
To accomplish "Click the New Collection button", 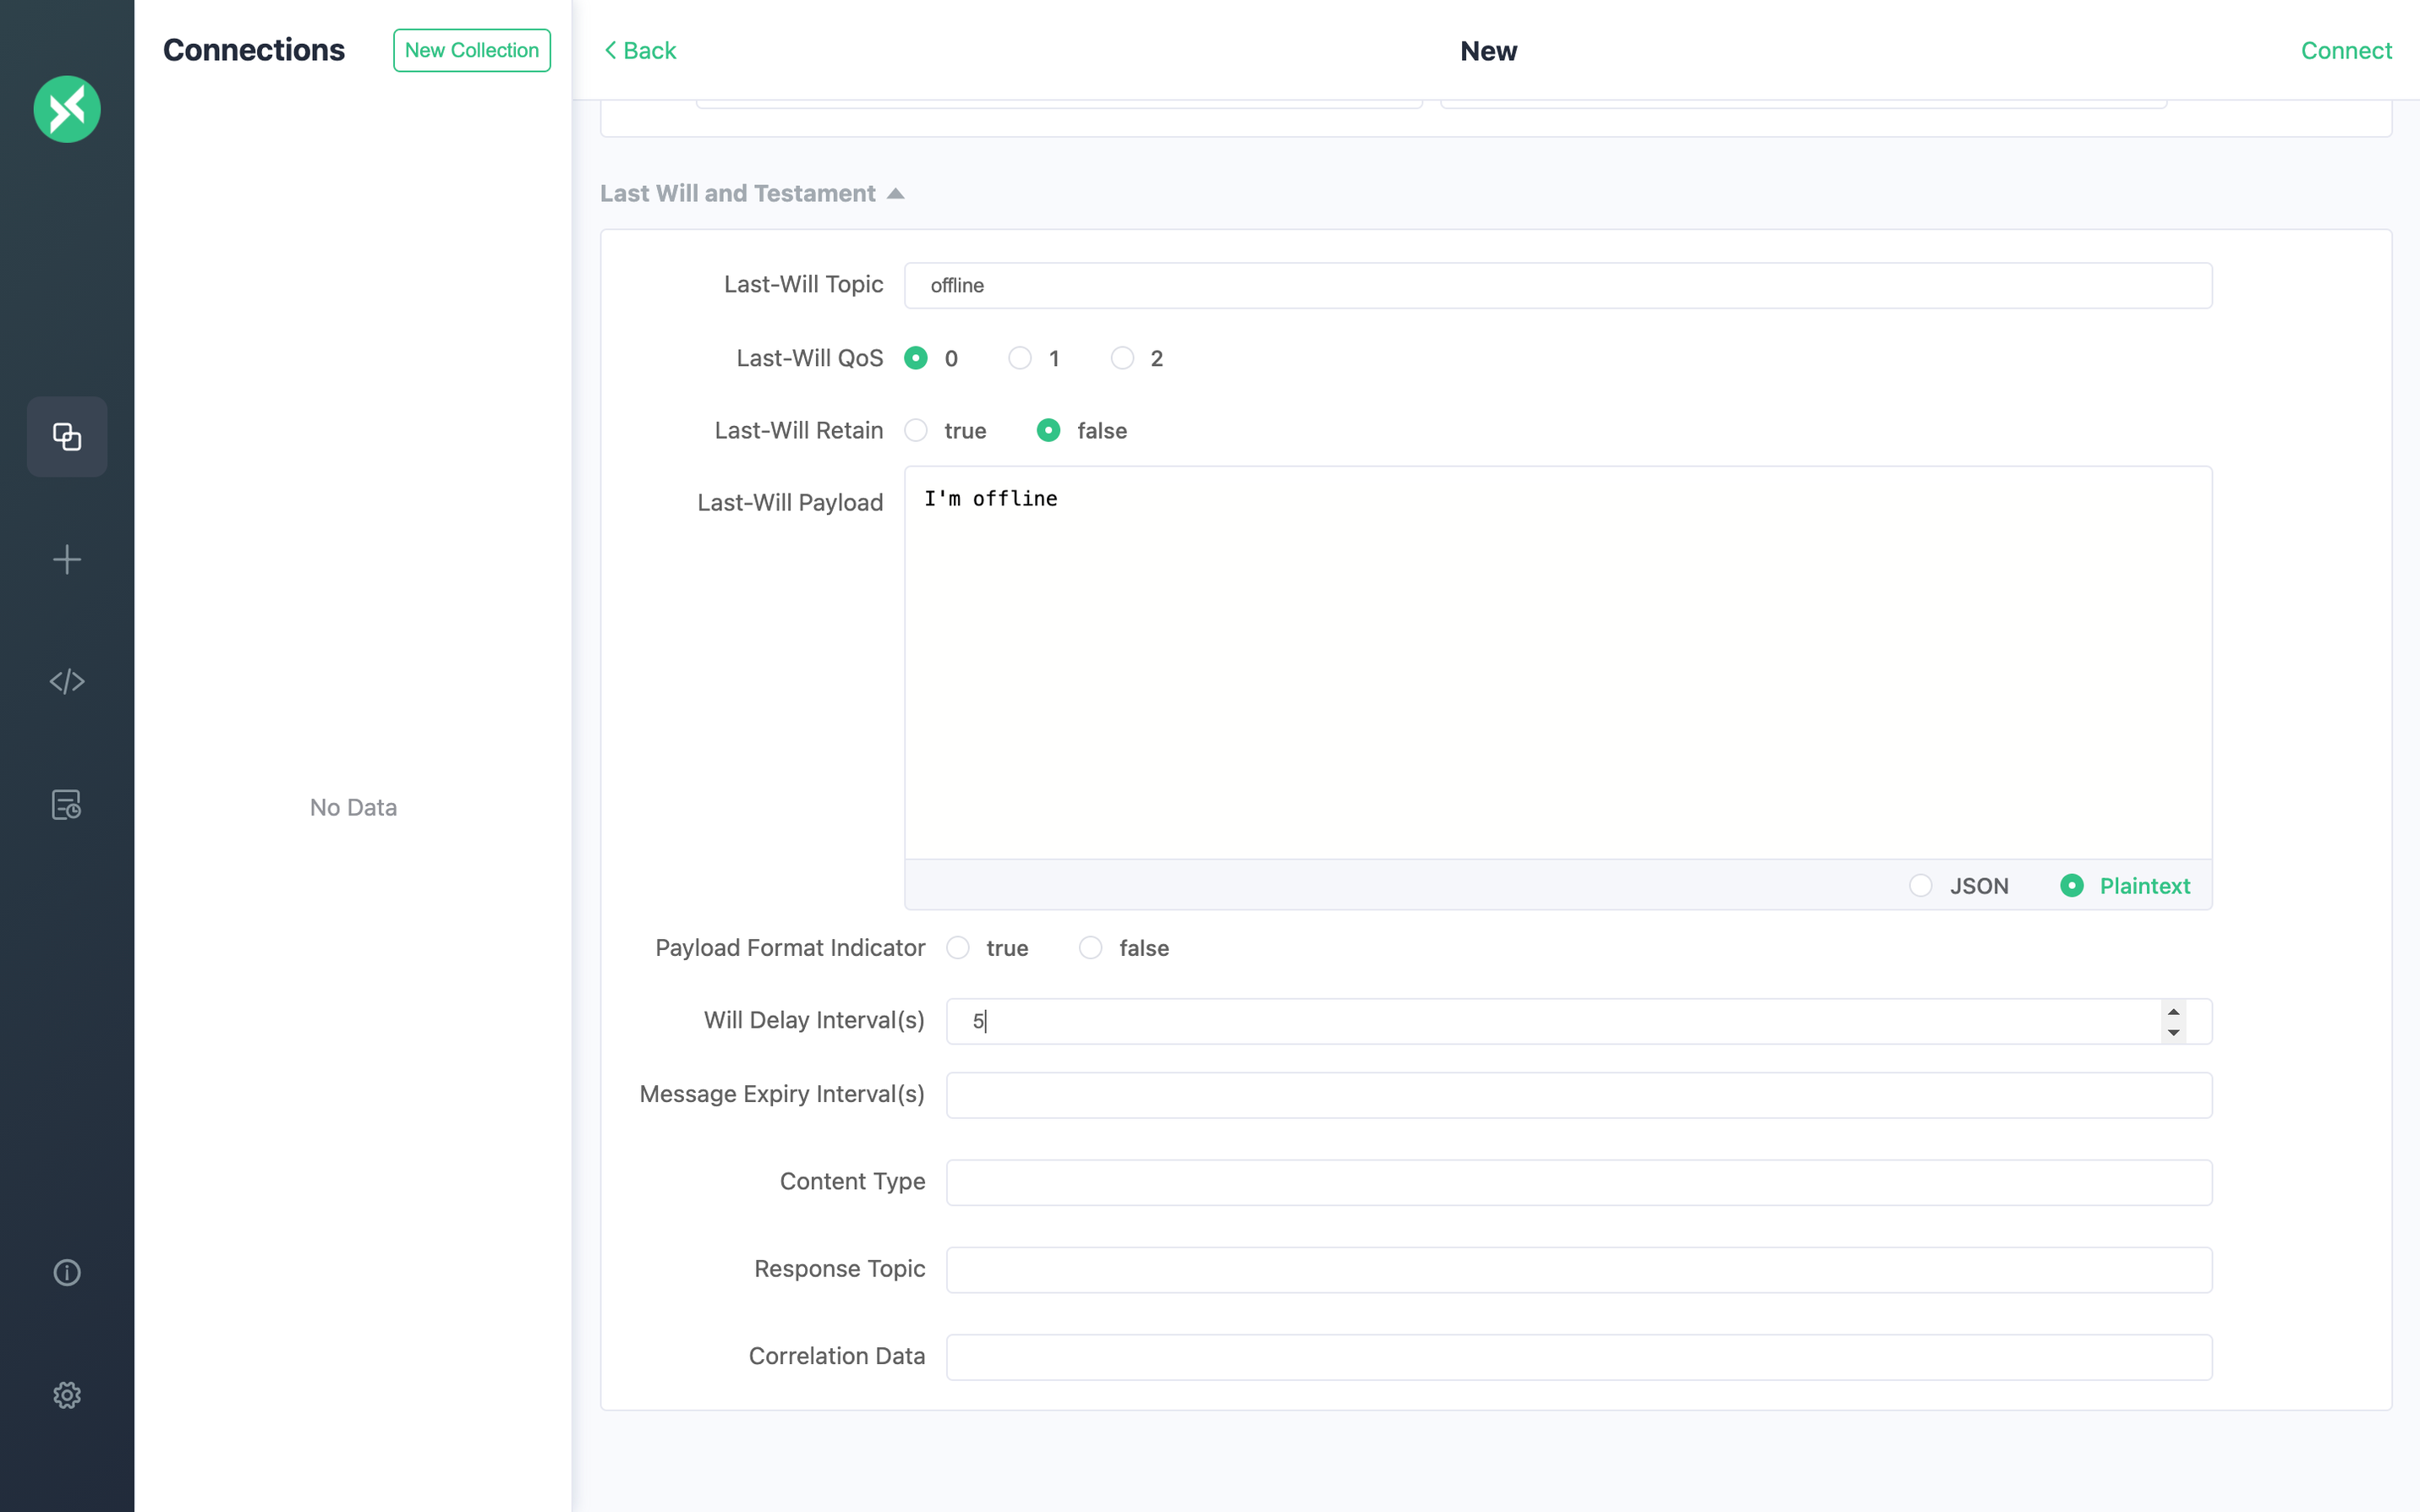I will tap(470, 49).
